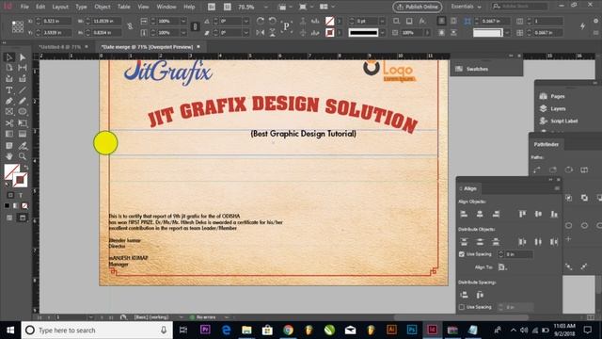
Task: Select the Eyedropper tool
Action: [23, 146]
